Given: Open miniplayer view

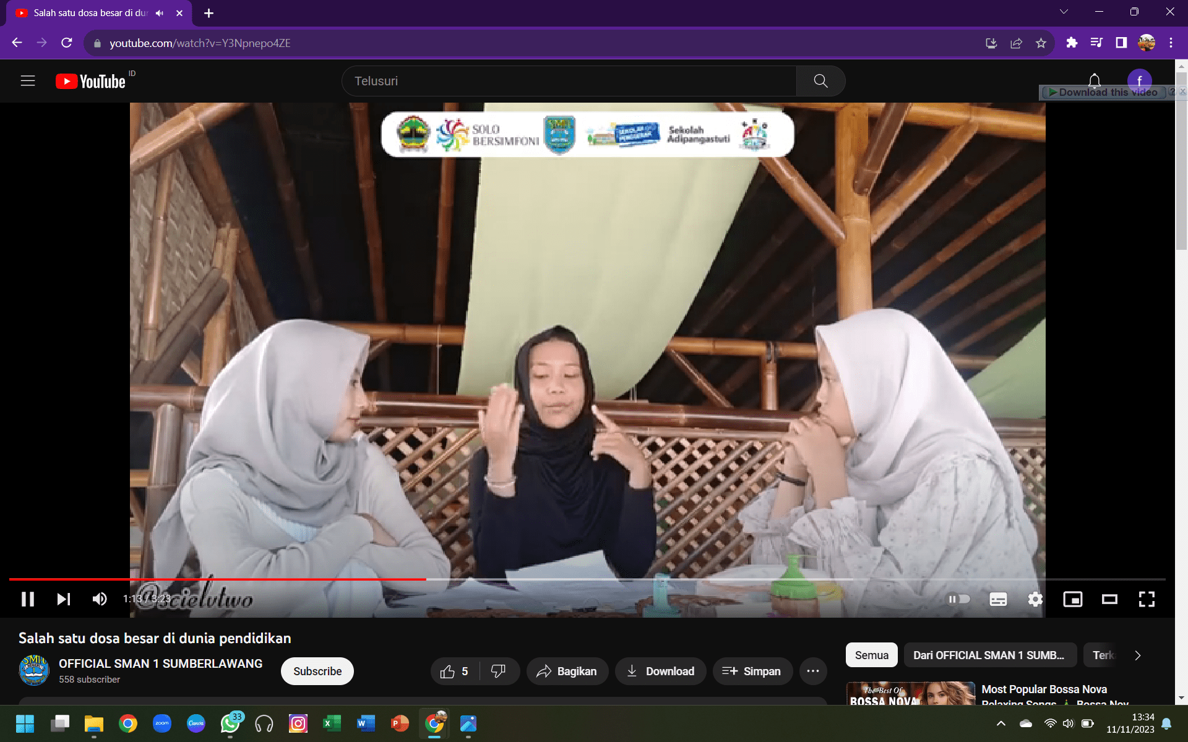Looking at the screenshot, I should 1072,599.
